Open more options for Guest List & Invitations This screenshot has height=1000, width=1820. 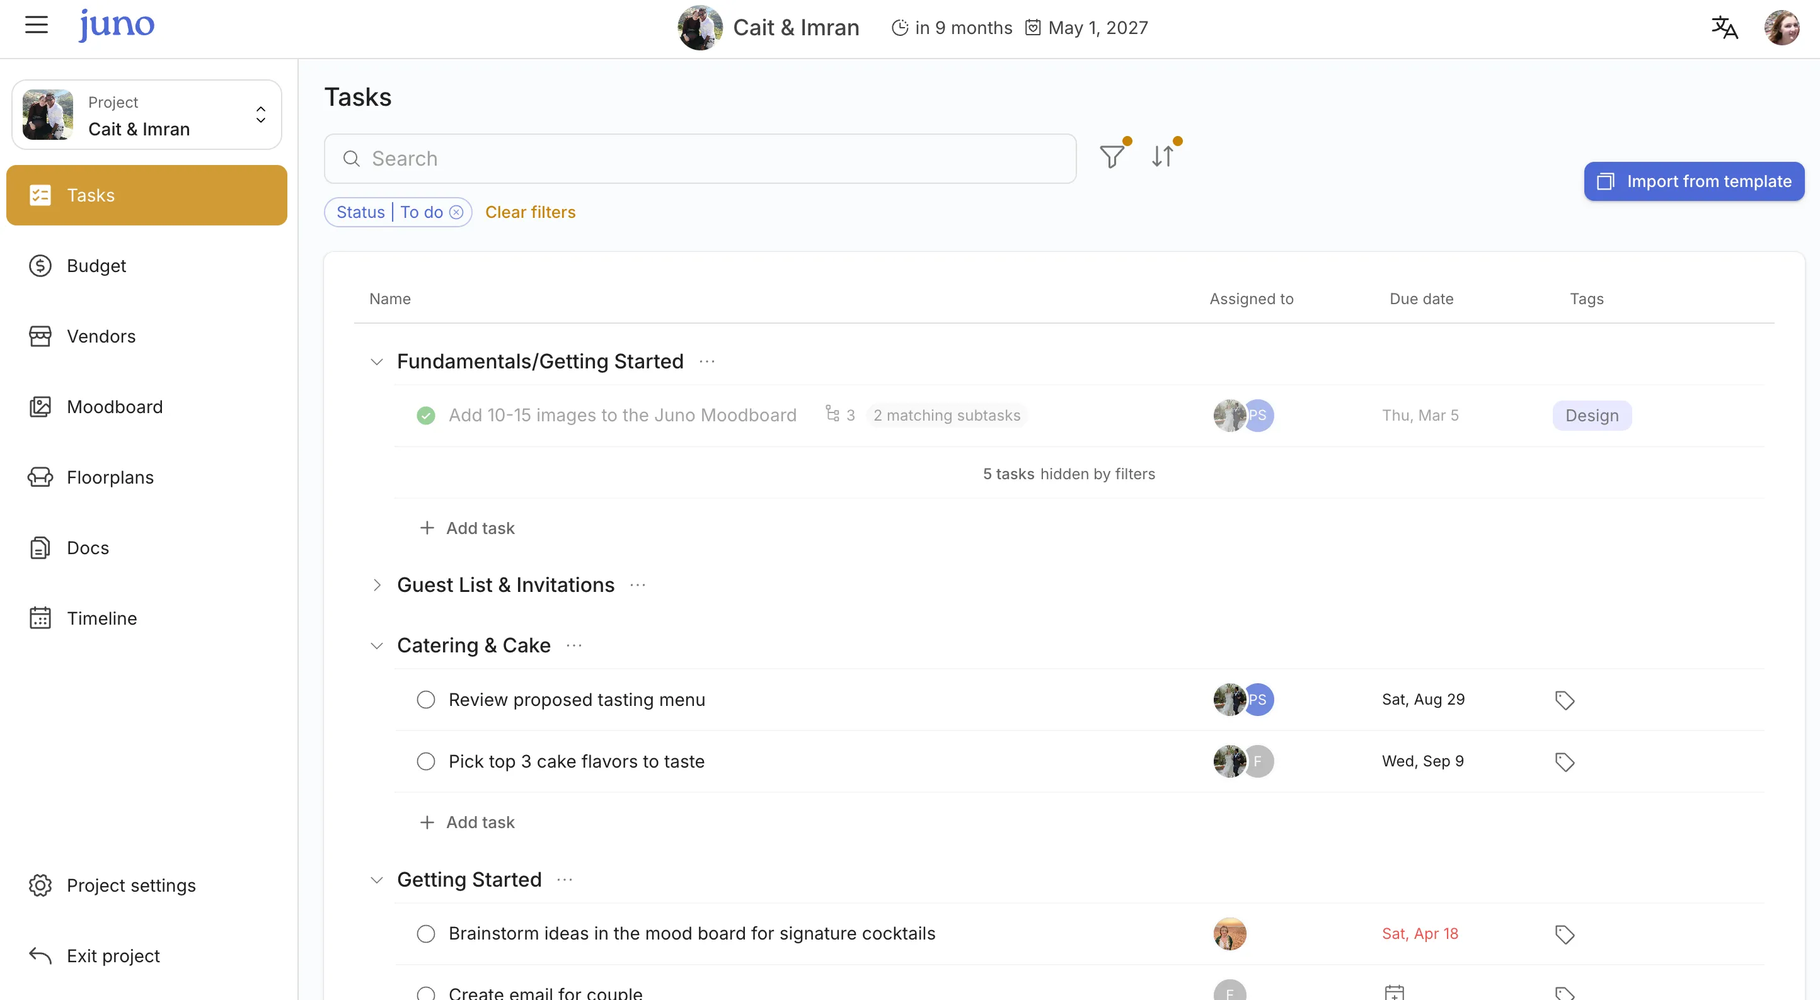click(637, 585)
